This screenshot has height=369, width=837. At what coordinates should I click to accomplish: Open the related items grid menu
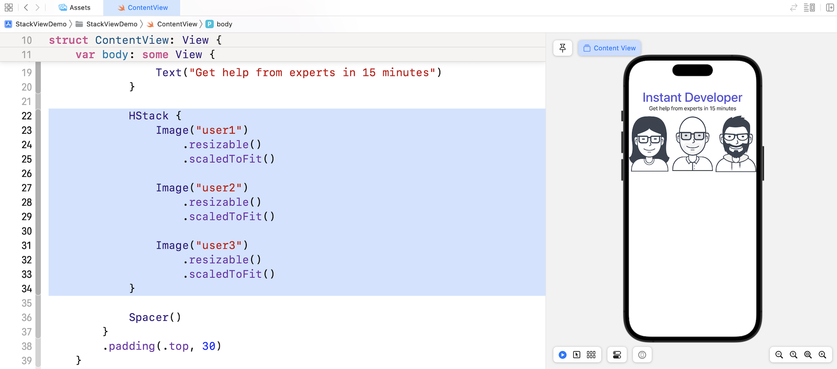(x=9, y=7)
